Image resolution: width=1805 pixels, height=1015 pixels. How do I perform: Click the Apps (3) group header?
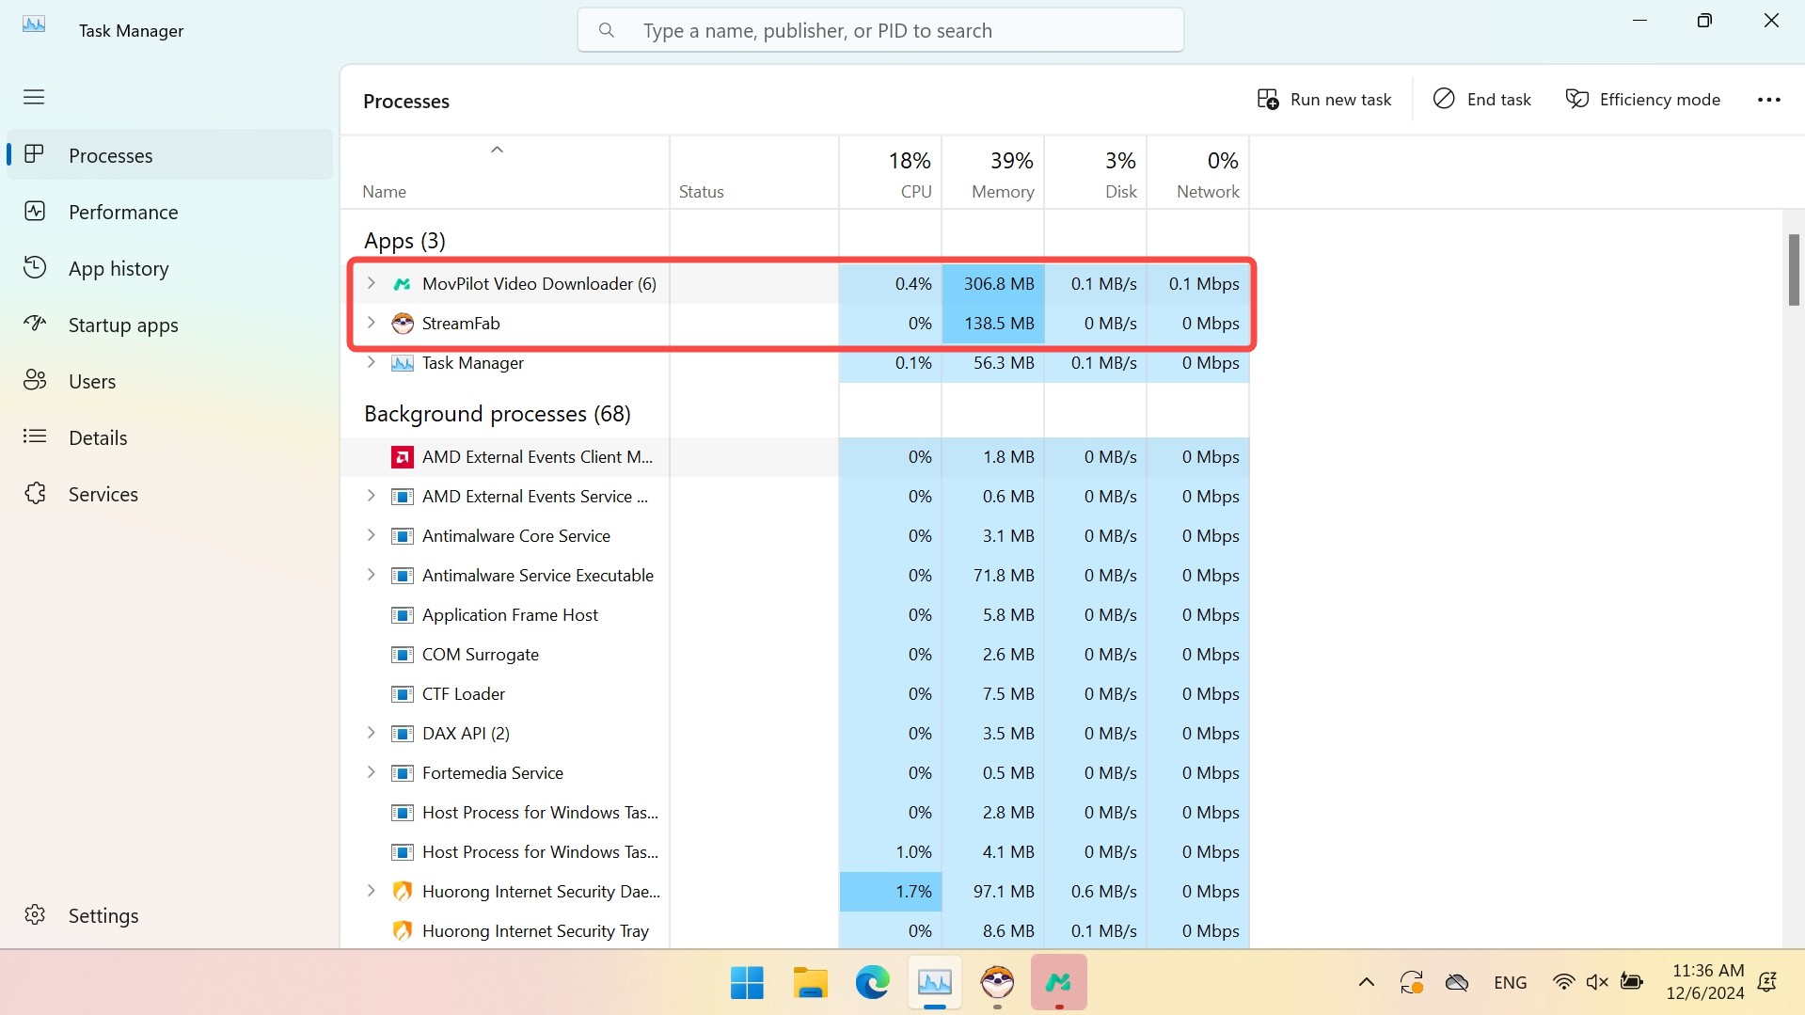coord(404,241)
